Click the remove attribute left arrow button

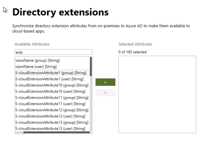(x=105, y=93)
